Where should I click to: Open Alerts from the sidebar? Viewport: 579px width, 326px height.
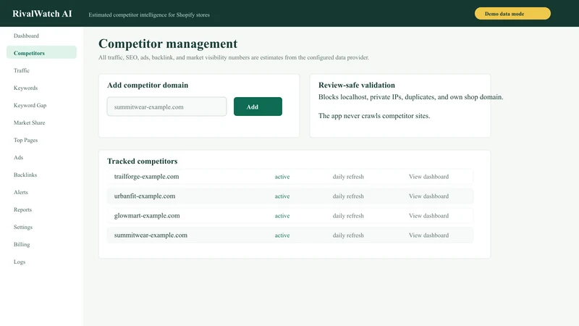(21, 192)
